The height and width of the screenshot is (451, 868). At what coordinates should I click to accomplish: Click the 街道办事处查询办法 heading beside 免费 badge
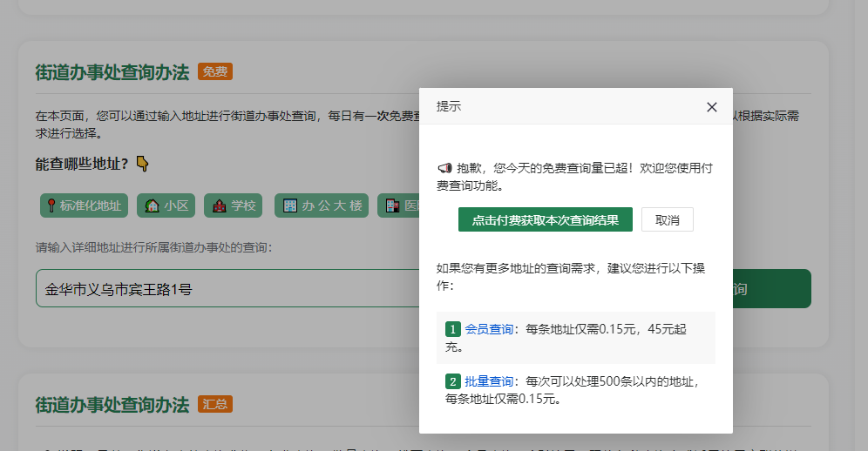[x=112, y=72]
